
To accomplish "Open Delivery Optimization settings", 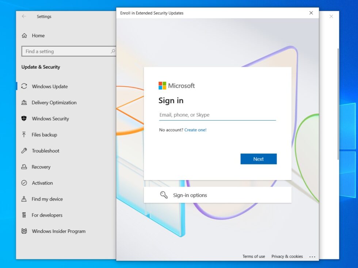I will [x=54, y=102].
